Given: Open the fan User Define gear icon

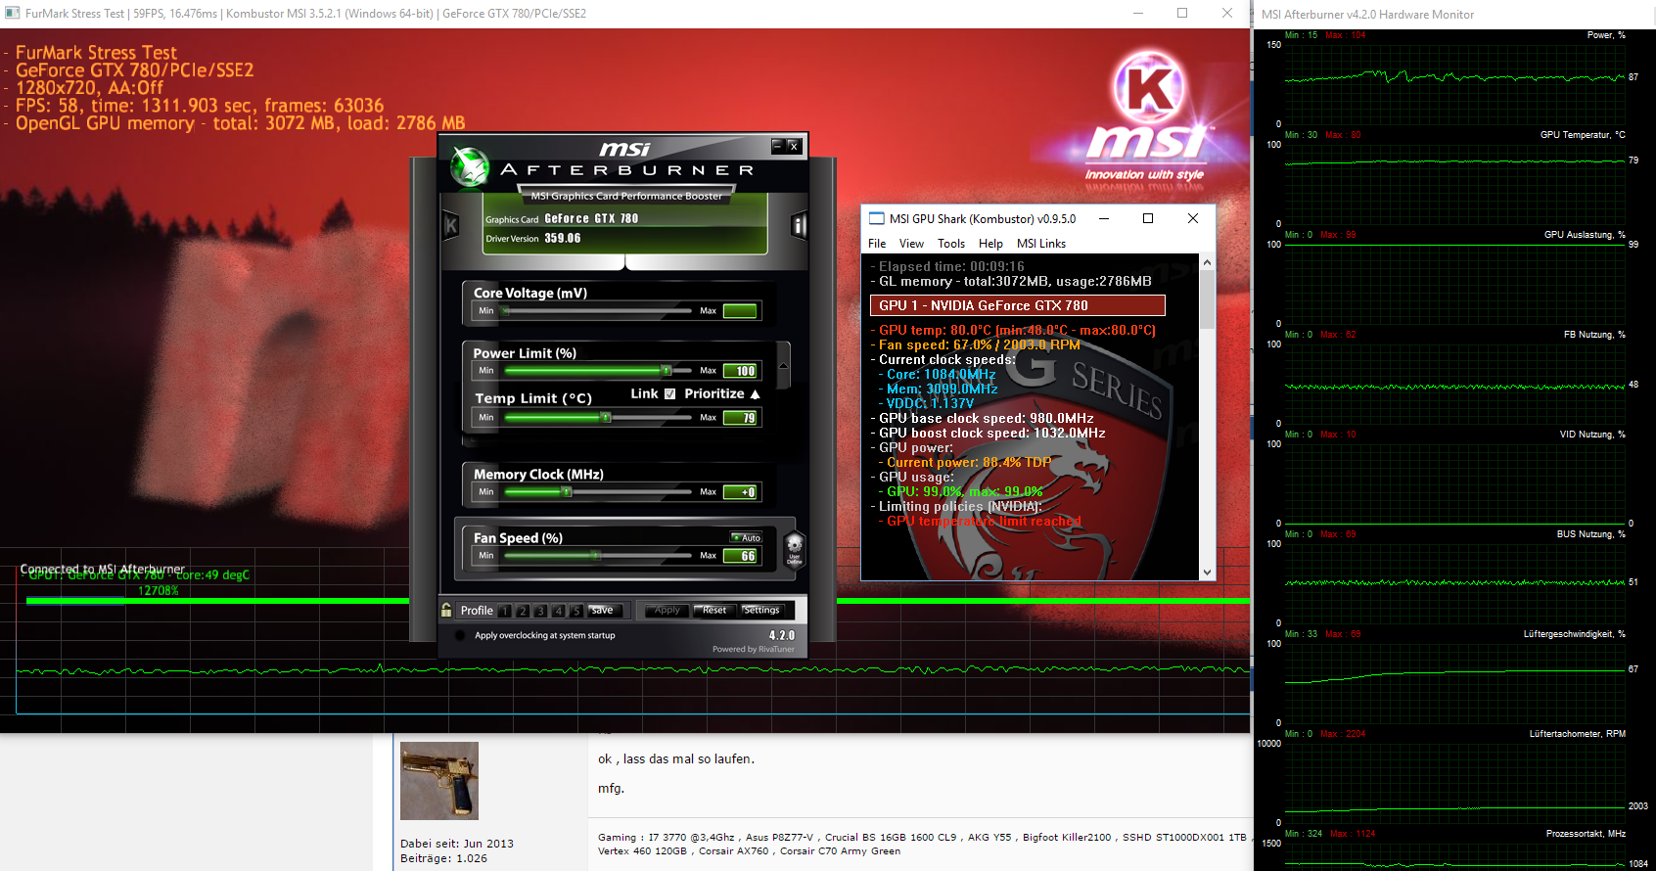Looking at the screenshot, I should [795, 549].
